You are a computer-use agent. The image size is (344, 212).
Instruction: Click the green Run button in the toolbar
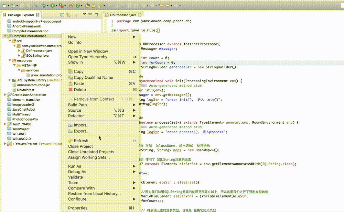(x=52, y=5)
